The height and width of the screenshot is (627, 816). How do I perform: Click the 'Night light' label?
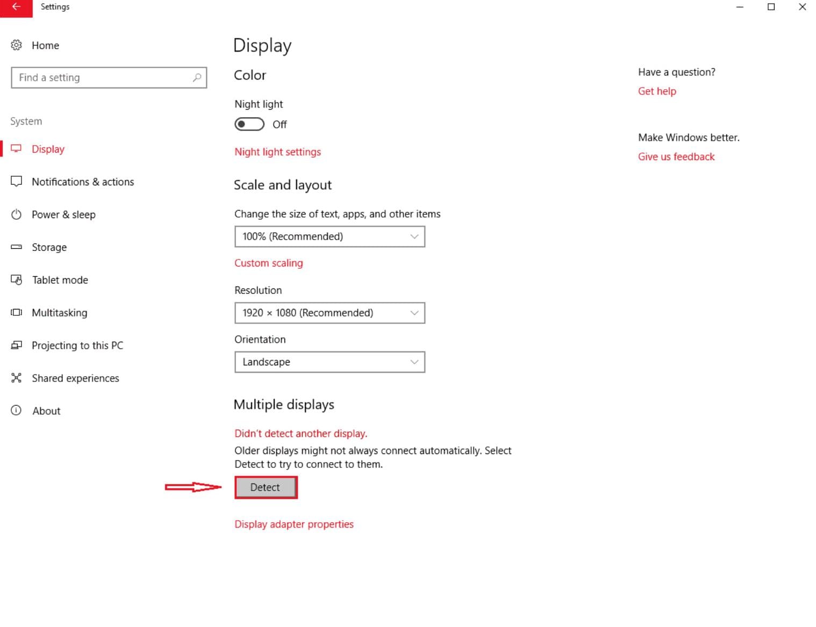(x=259, y=104)
